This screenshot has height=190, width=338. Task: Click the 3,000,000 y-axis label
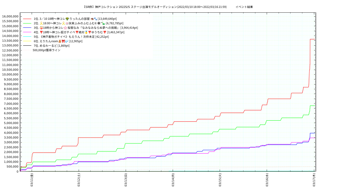[x=11, y=142]
